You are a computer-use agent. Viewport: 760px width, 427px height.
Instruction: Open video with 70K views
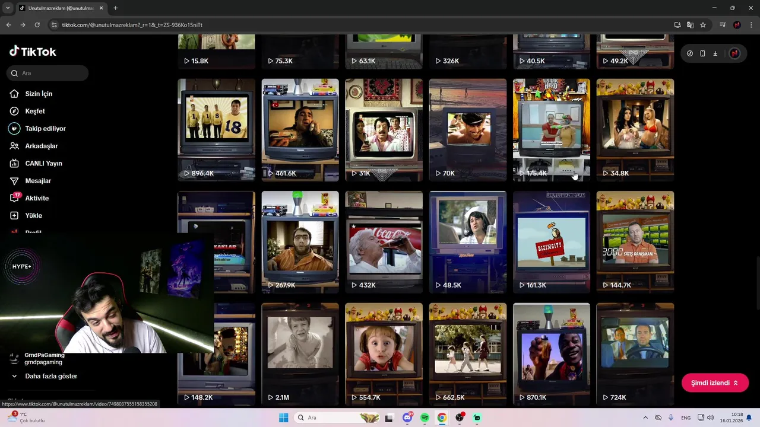point(468,130)
